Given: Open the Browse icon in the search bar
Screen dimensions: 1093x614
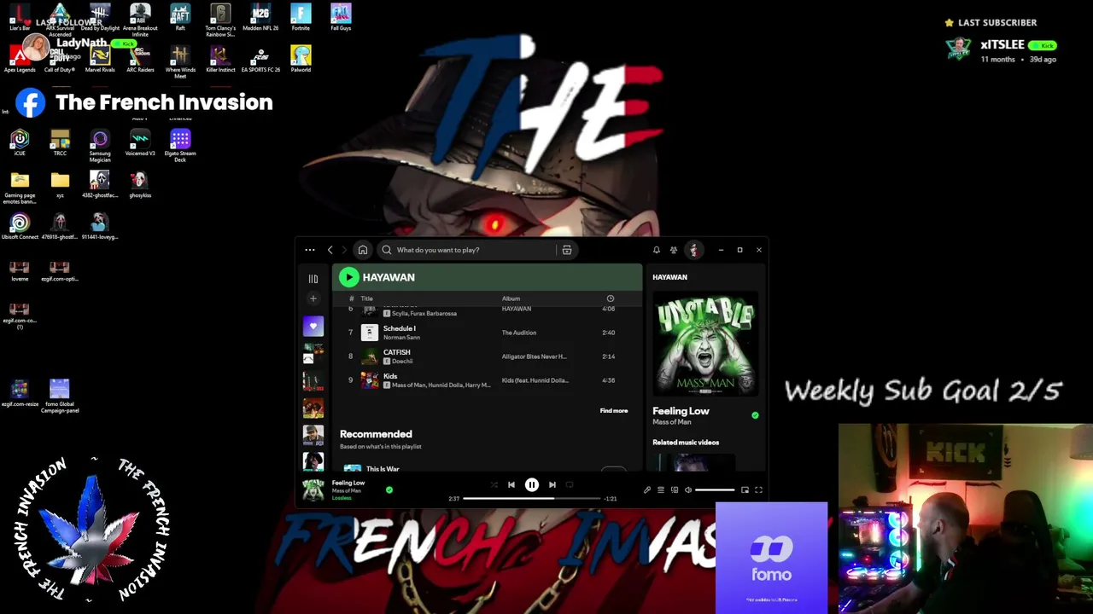Looking at the screenshot, I should click(x=567, y=250).
